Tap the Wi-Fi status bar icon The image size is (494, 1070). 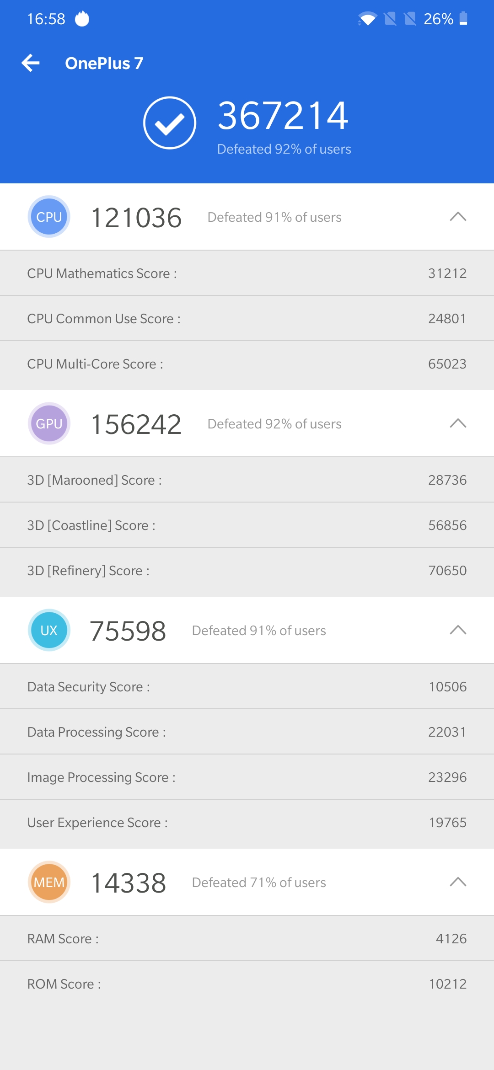(367, 19)
